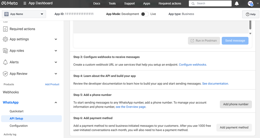This screenshot has width=260, height=138.
Task: Open Activity log in sidebar
Action: point(10,135)
